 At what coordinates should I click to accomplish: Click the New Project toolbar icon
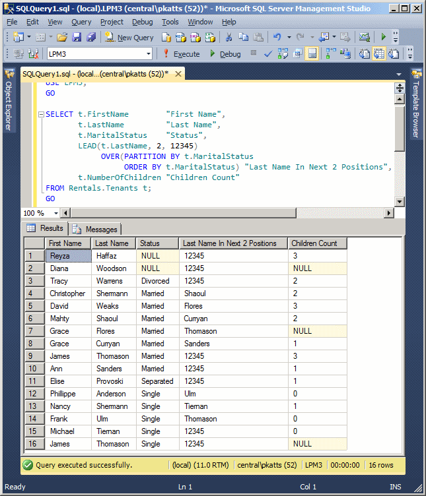[x=18, y=37]
